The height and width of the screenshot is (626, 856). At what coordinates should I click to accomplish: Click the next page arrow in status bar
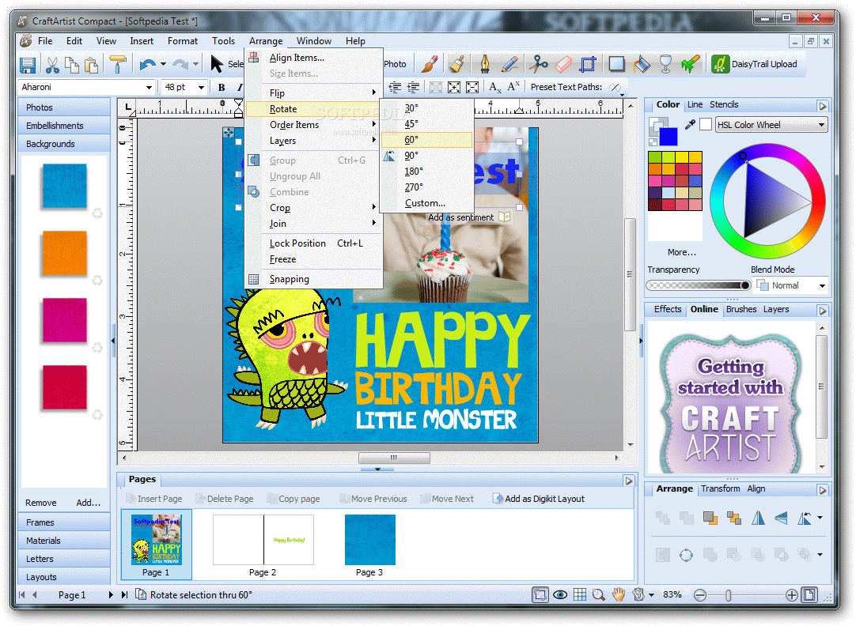coord(111,595)
